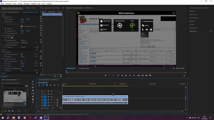Select the Type tool
The height and width of the screenshot is (120, 214).
pos(33,102)
